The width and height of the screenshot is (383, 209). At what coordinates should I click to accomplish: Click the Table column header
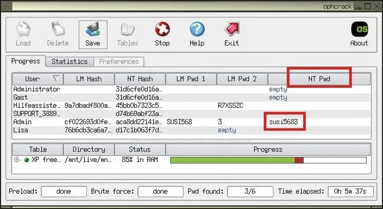pyautogui.click(x=38, y=149)
